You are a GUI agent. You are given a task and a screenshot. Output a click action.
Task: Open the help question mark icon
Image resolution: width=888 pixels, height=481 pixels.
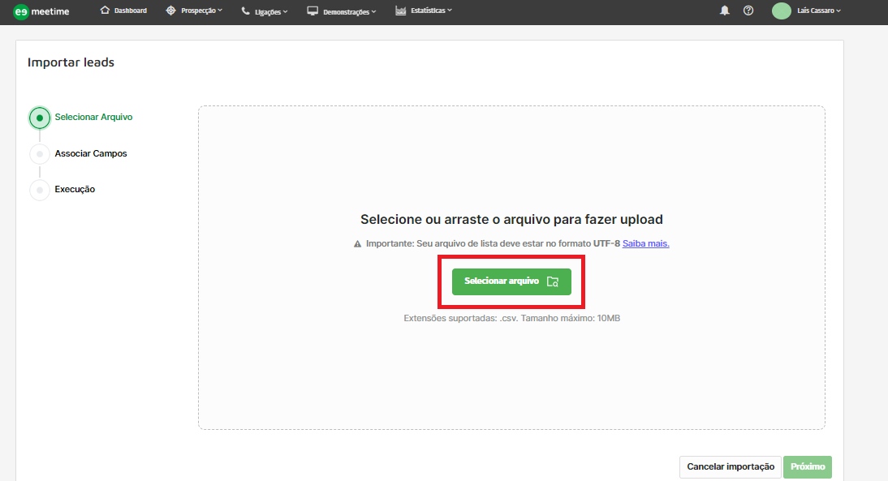[748, 11]
